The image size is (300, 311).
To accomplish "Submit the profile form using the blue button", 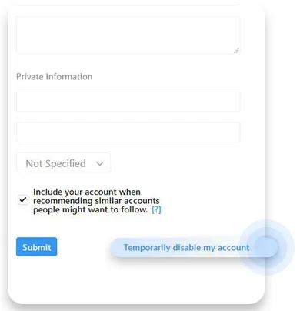I will pos(36,247).
